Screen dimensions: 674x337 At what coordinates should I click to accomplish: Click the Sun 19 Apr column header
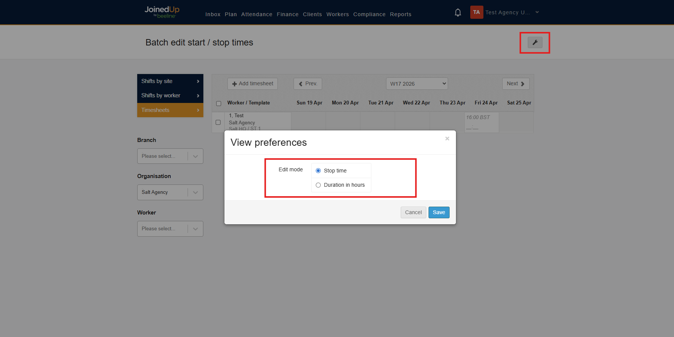[309, 103]
